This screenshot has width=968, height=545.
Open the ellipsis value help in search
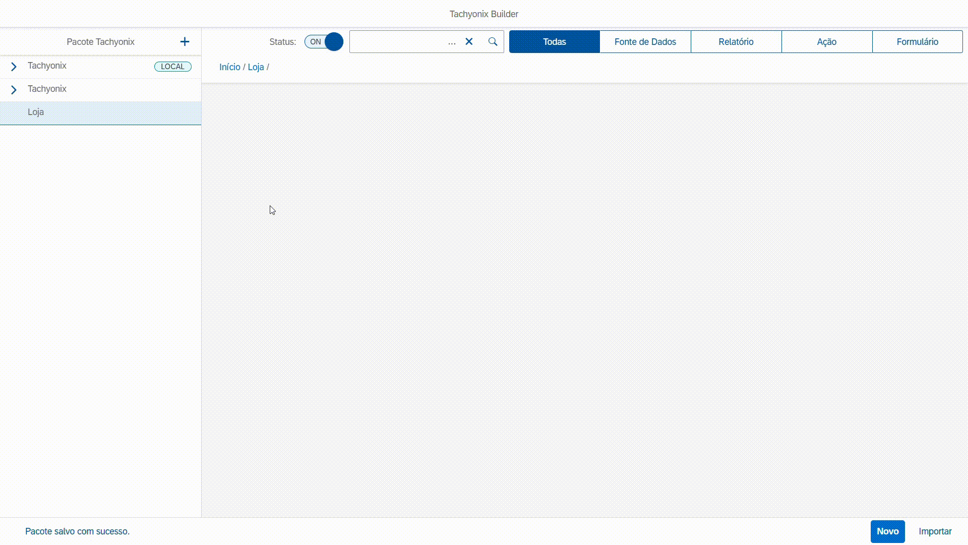pos(452,42)
